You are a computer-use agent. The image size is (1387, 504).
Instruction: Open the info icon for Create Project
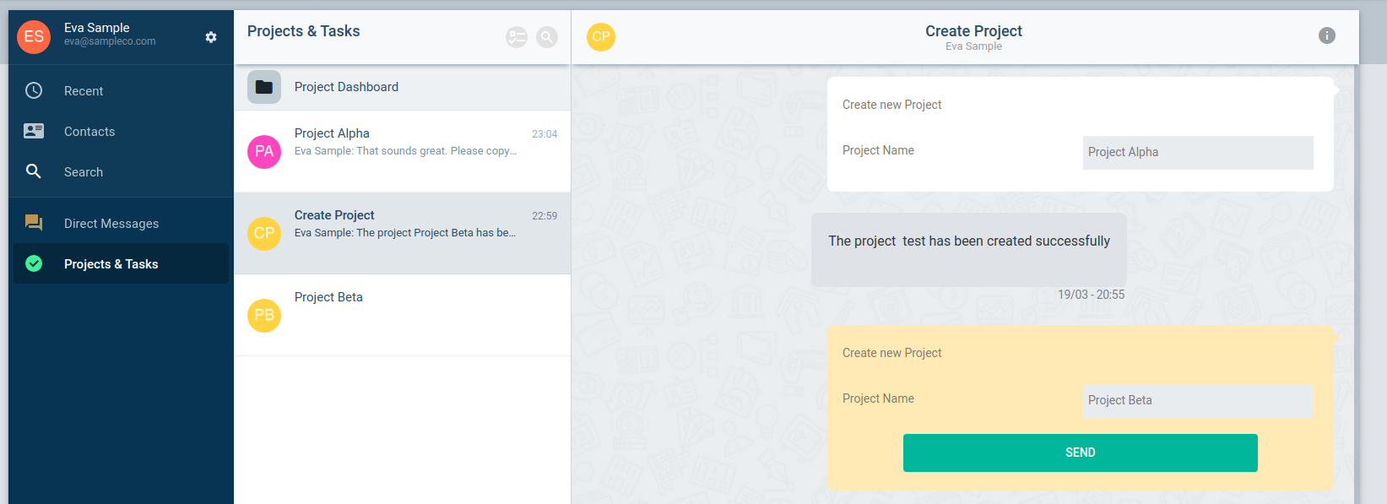(x=1327, y=35)
